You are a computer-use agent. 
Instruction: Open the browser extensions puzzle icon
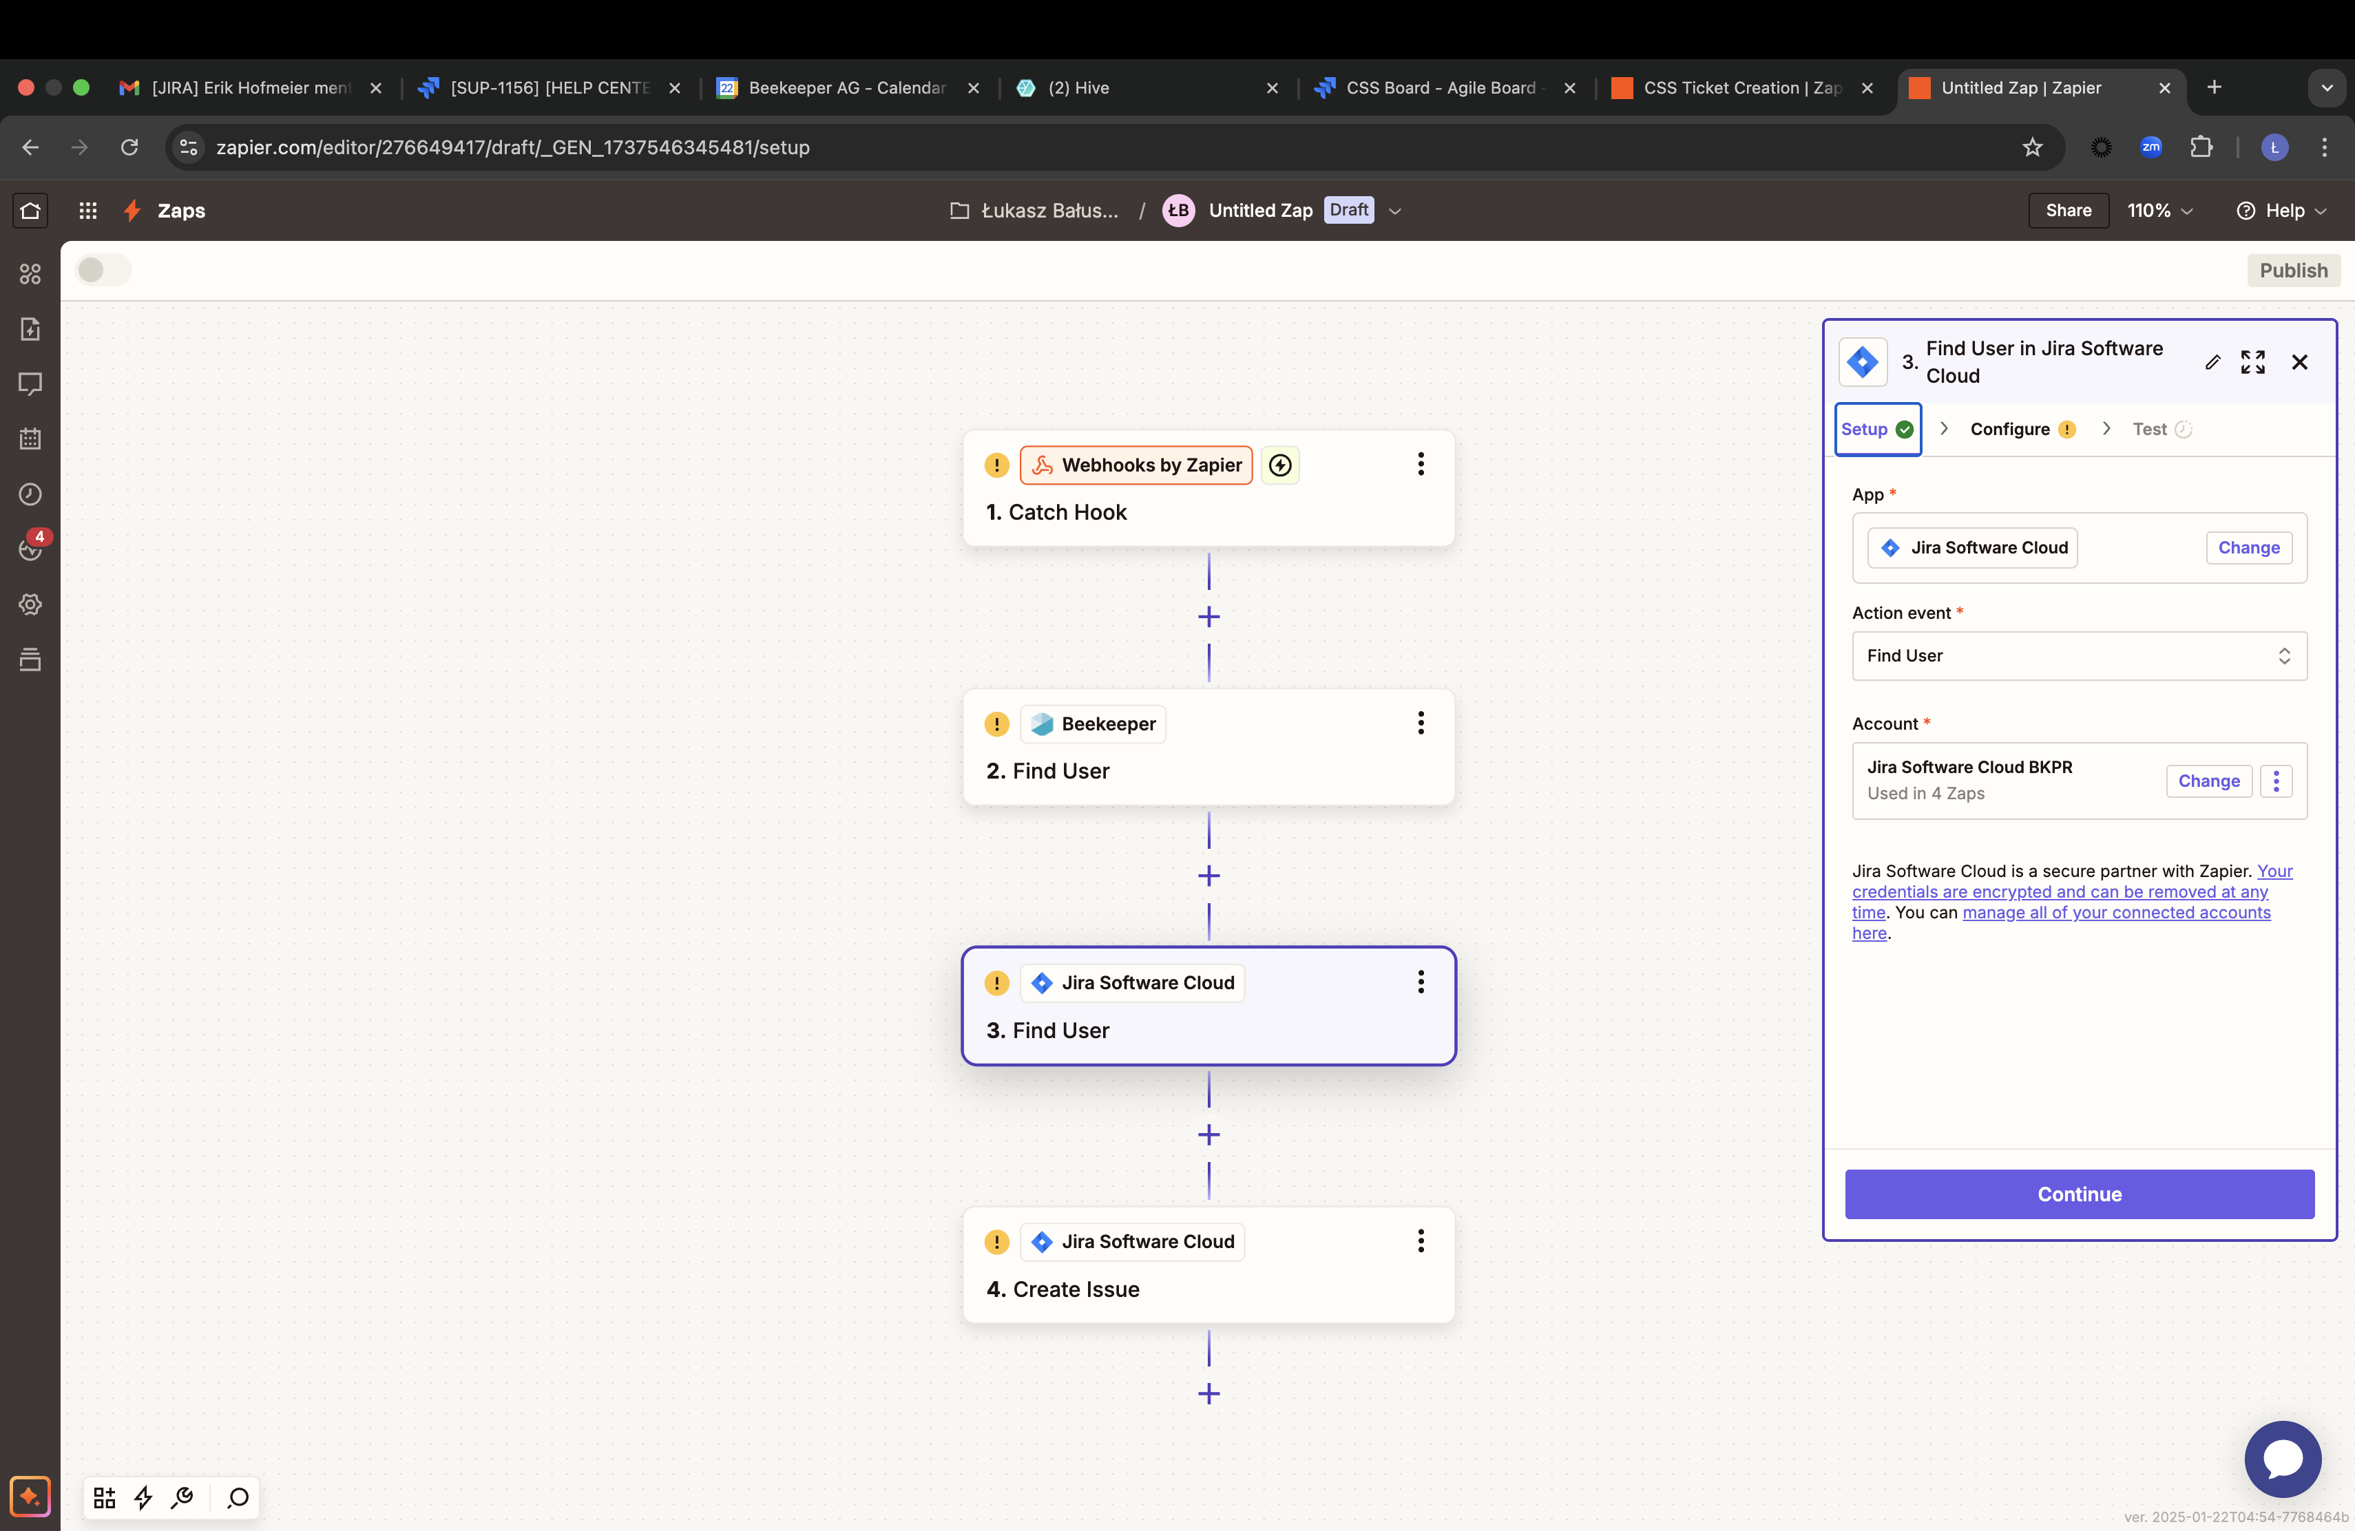2201,147
